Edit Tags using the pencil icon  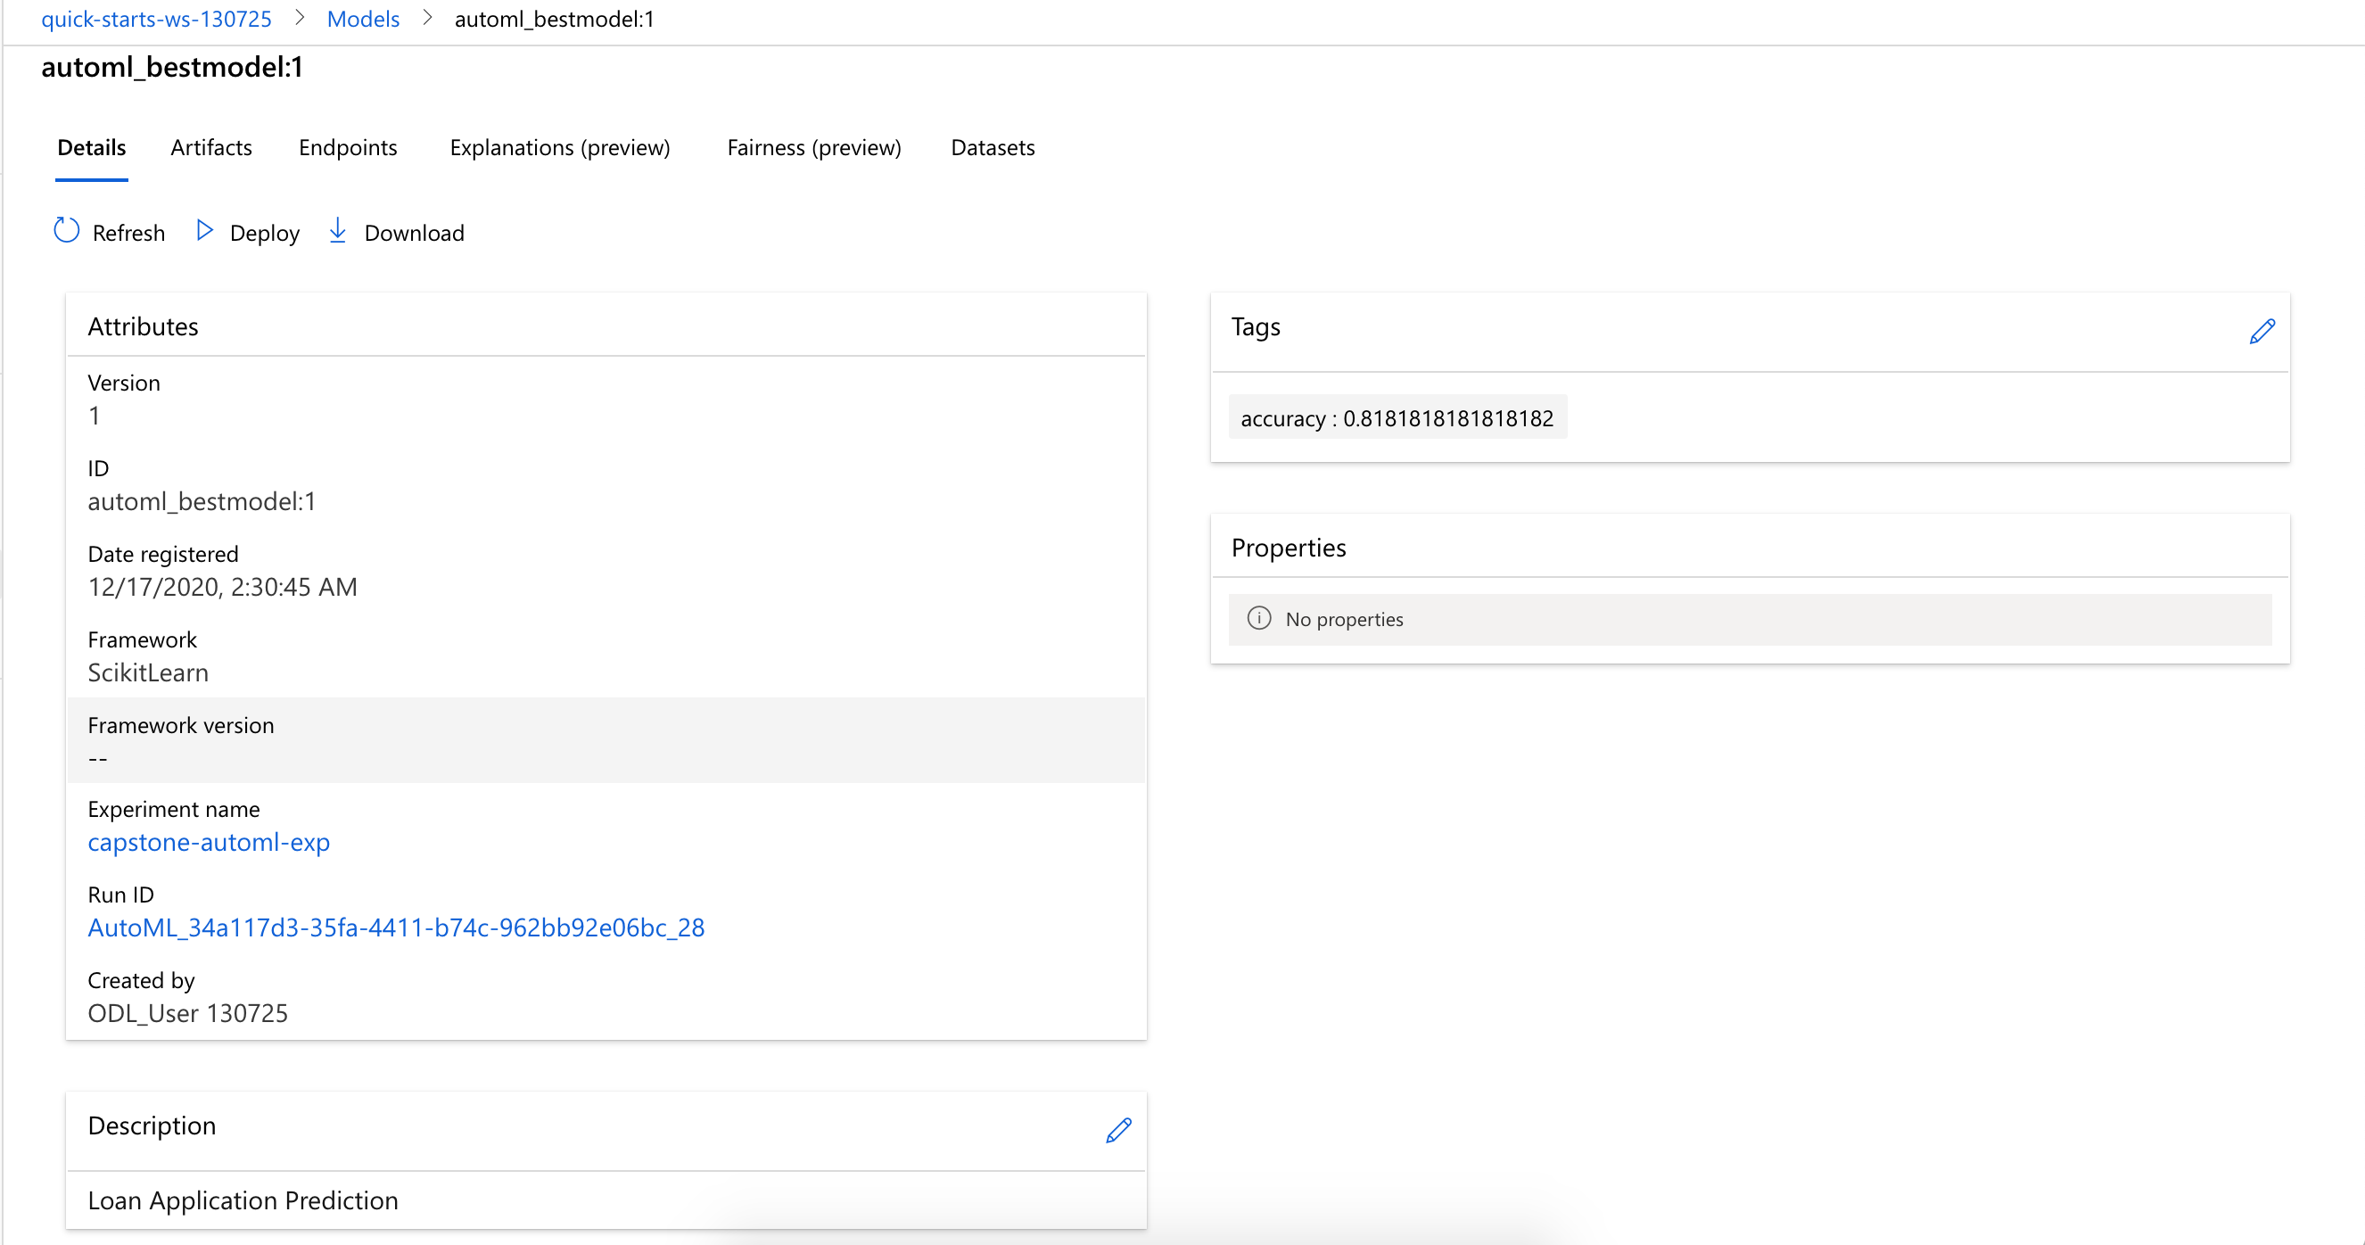tap(2262, 332)
